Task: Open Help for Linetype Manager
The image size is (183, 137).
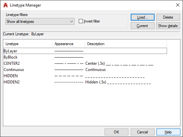Action: point(168,132)
